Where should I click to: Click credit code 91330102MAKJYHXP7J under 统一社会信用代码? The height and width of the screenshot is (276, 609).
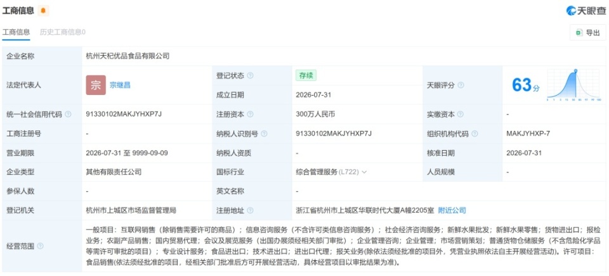tap(124, 115)
